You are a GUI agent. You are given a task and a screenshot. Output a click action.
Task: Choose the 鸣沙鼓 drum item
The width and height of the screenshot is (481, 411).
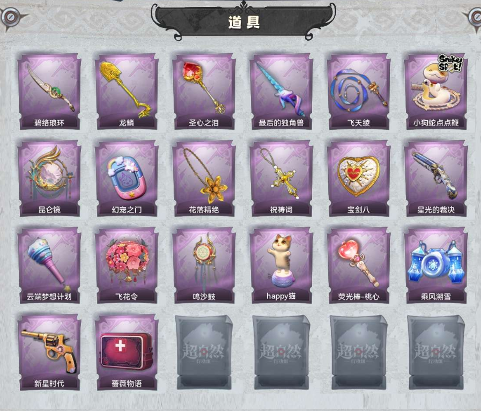(204, 265)
